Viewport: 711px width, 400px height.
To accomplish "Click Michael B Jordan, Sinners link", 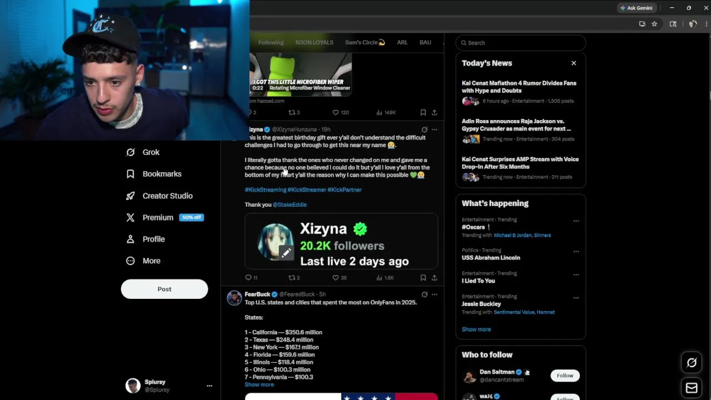I will [522, 236].
